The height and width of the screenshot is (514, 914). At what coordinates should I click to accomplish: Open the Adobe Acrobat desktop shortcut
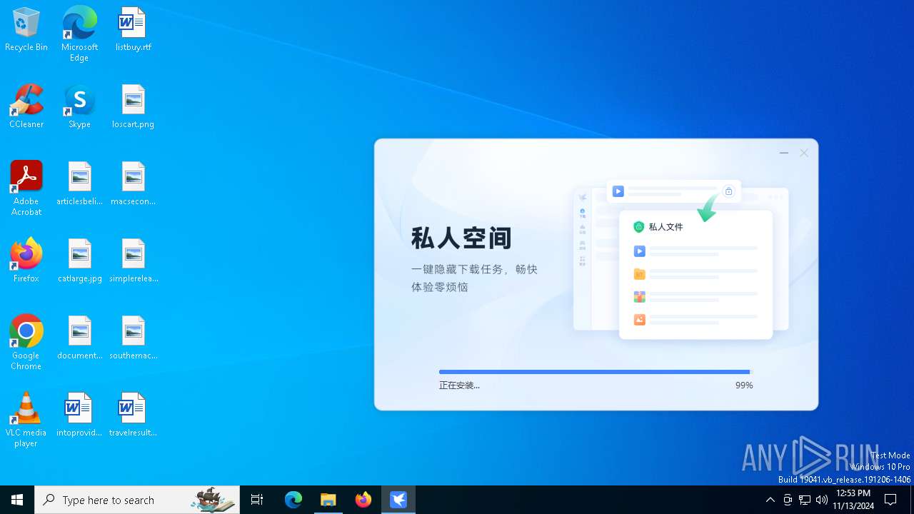point(26,188)
